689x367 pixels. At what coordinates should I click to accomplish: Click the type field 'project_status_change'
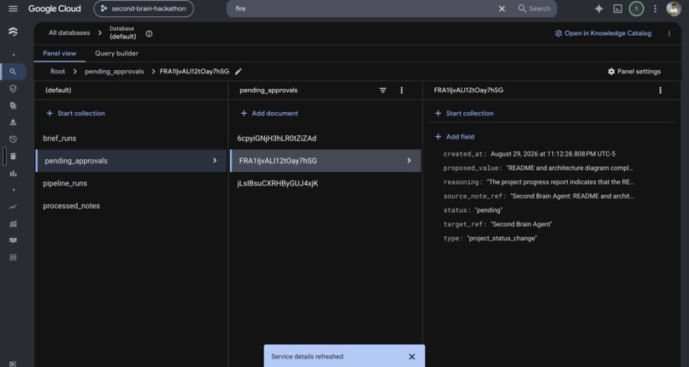[x=490, y=238]
